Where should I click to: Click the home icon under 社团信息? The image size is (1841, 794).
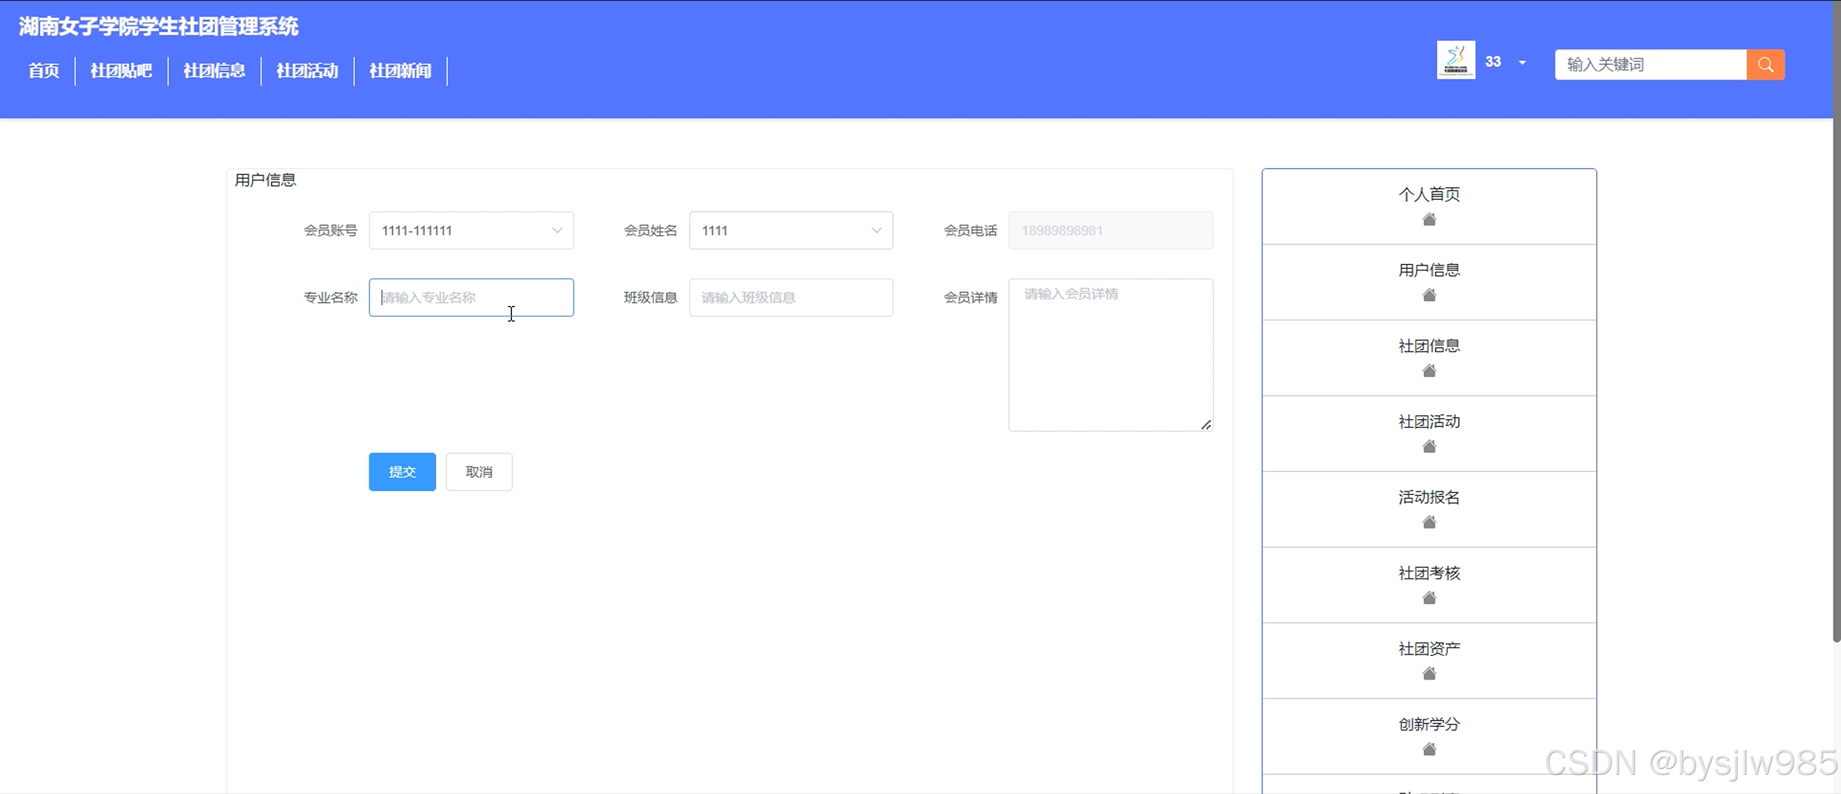[x=1429, y=370]
